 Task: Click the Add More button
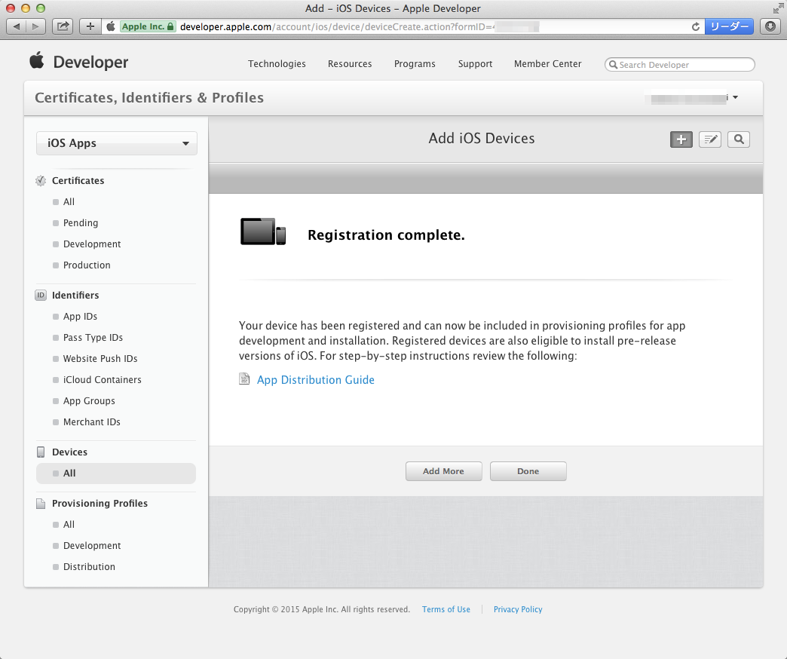443,470
